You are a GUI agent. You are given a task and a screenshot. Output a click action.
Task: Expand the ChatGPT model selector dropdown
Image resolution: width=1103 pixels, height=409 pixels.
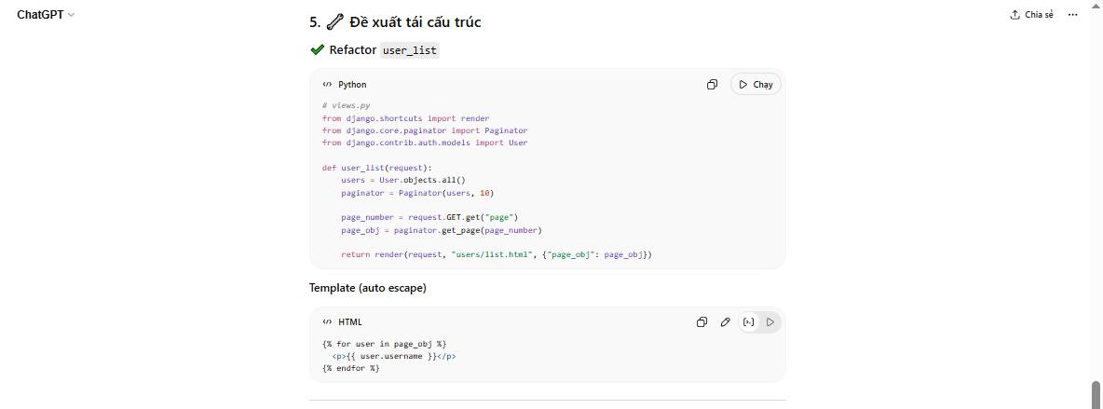pyautogui.click(x=46, y=15)
